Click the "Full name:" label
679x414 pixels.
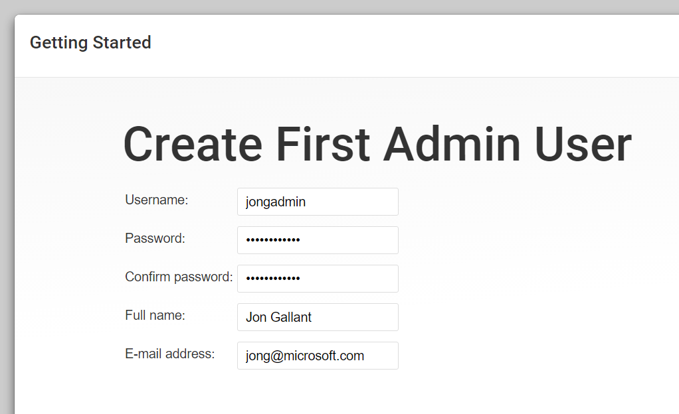coord(155,315)
